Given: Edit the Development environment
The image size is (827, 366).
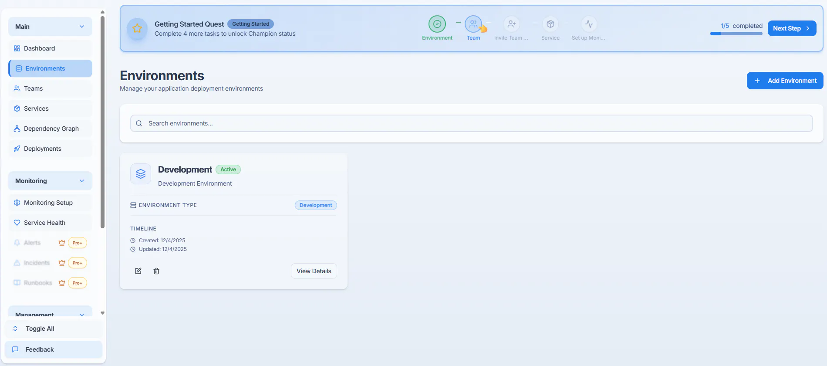Looking at the screenshot, I should pyautogui.click(x=138, y=271).
